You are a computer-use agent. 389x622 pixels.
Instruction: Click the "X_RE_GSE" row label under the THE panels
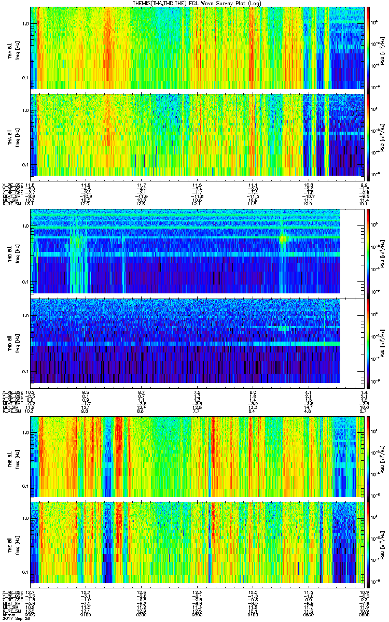(x=13, y=592)
